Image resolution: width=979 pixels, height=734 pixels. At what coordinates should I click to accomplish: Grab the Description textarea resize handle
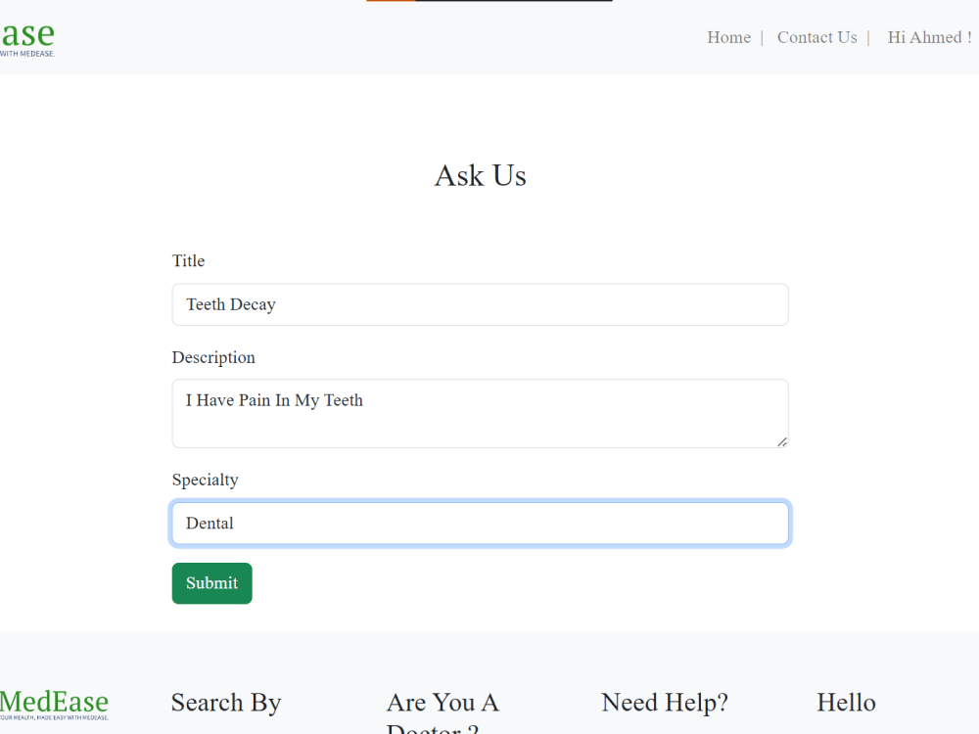[782, 442]
